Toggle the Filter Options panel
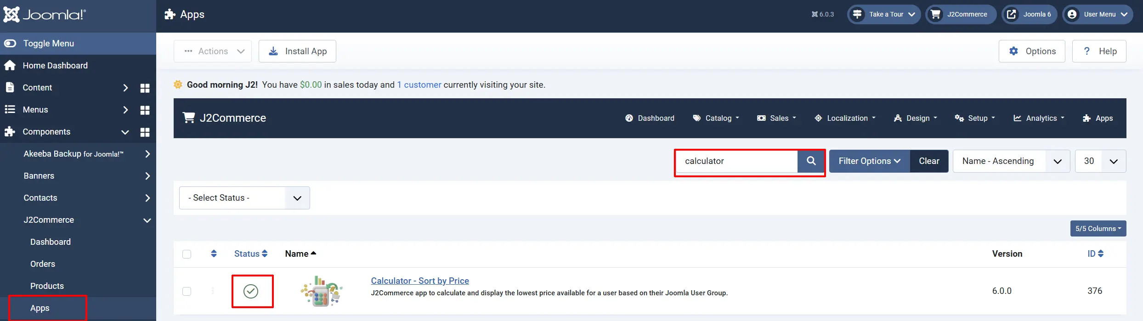The image size is (1143, 321). click(869, 161)
